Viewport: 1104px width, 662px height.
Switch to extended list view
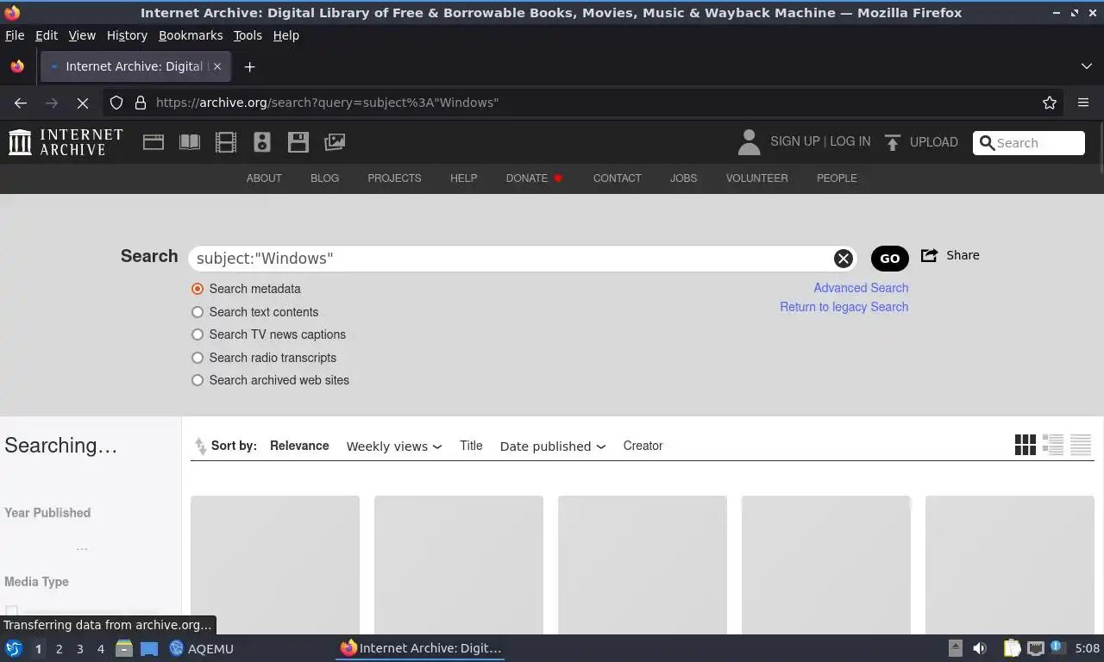(x=1053, y=445)
